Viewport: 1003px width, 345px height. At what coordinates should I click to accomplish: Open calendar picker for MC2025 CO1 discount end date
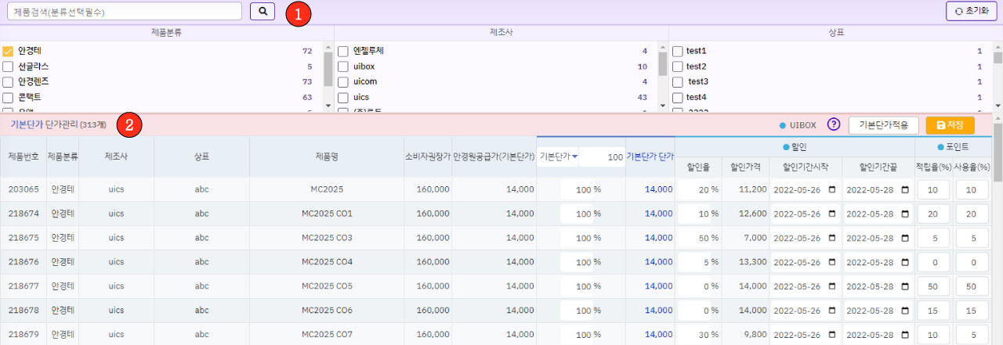click(905, 214)
